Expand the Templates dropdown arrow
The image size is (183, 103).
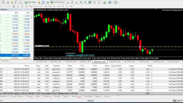[118, 2]
